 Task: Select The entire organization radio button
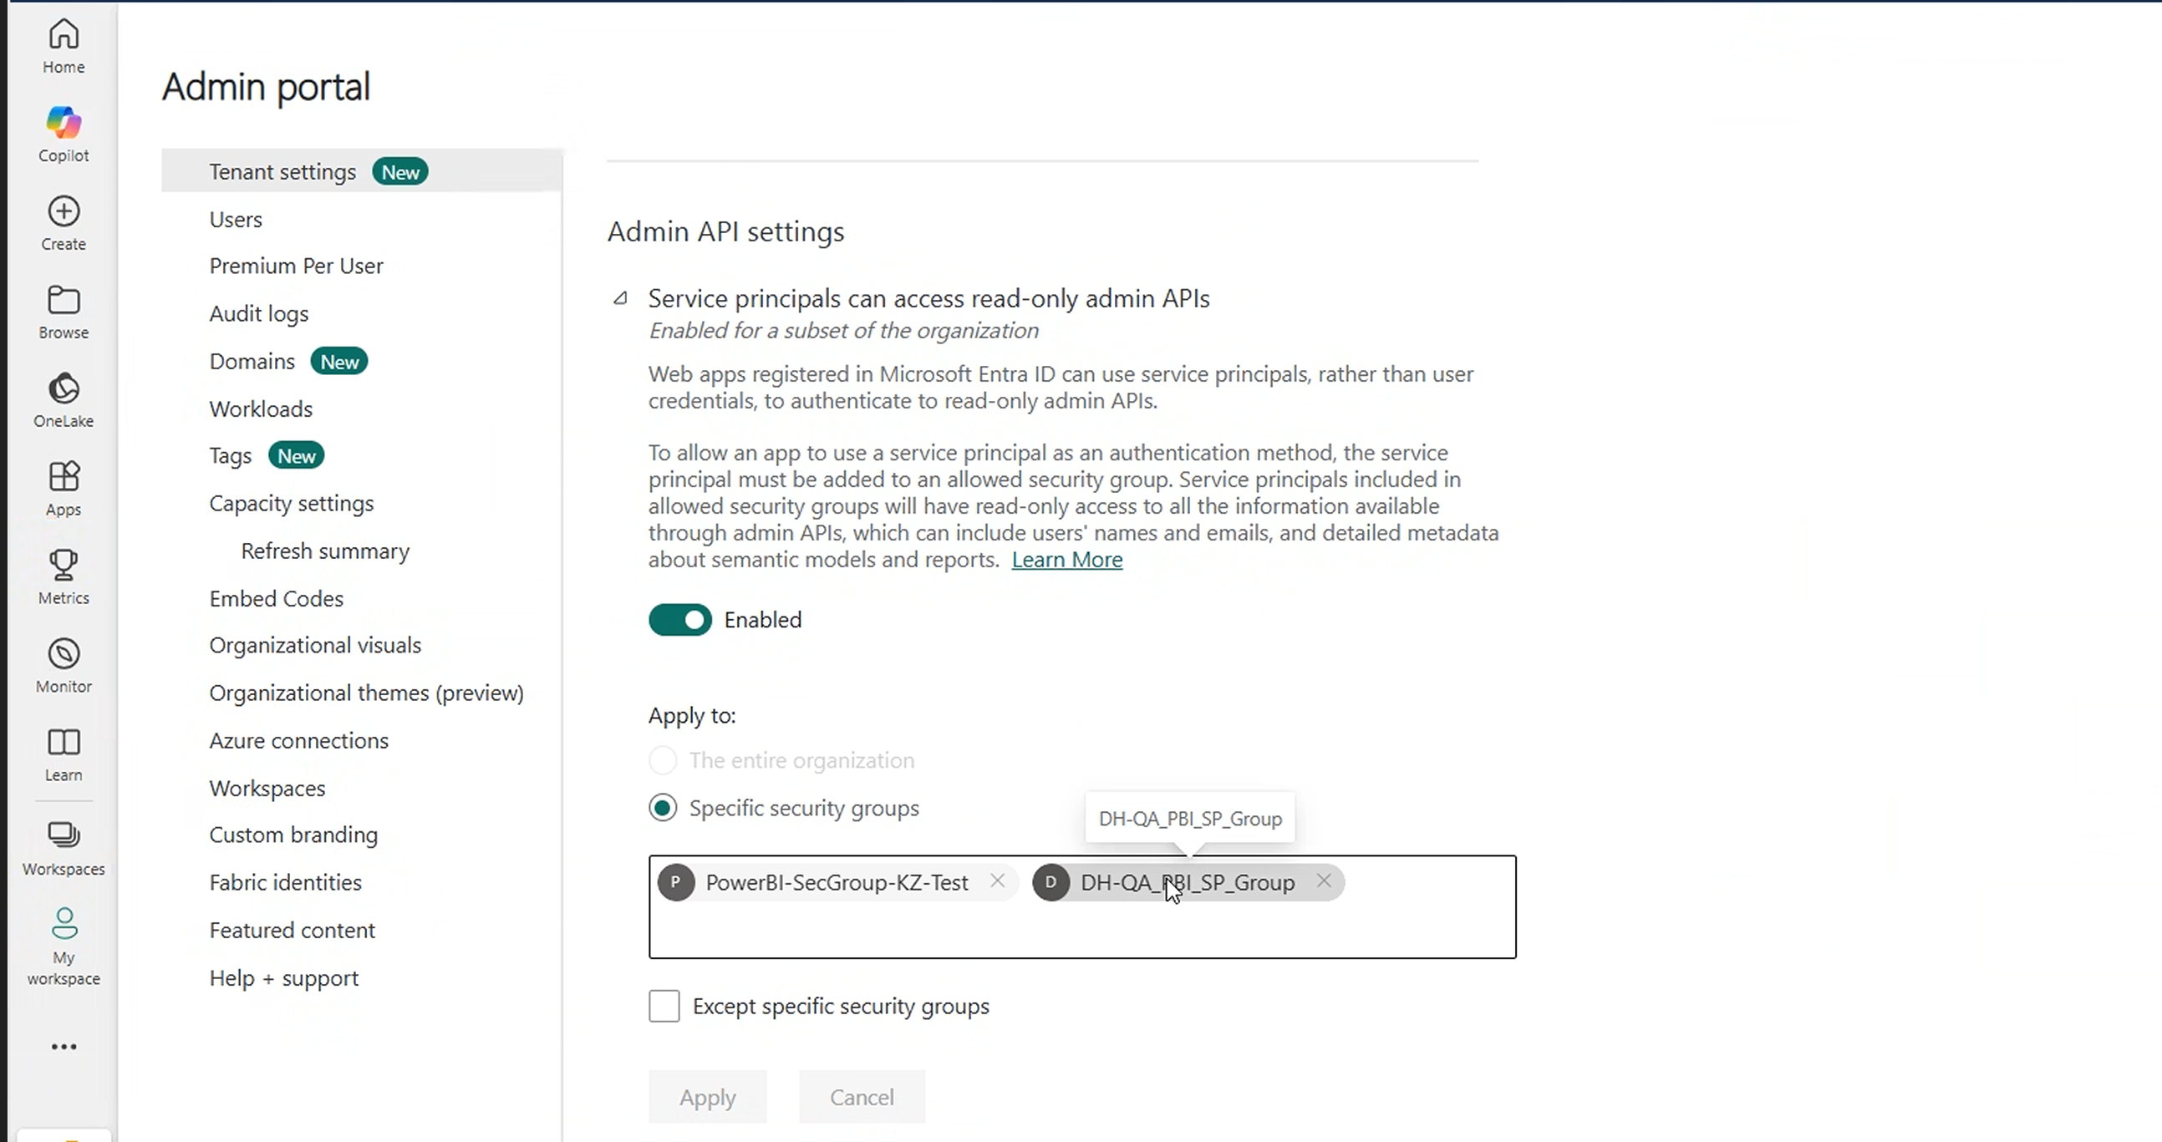[x=663, y=760]
